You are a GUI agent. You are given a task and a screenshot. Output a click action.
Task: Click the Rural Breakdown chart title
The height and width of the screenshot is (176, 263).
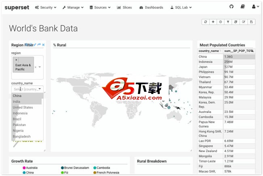pos(152,161)
